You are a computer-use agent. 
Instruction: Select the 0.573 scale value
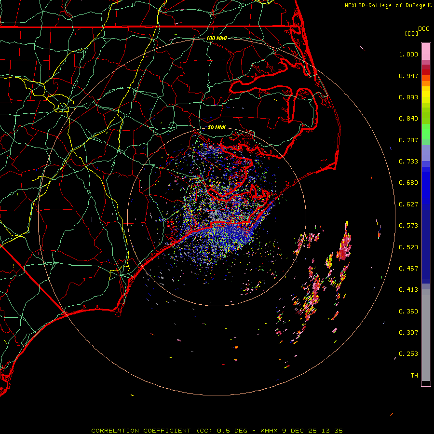(x=408, y=226)
